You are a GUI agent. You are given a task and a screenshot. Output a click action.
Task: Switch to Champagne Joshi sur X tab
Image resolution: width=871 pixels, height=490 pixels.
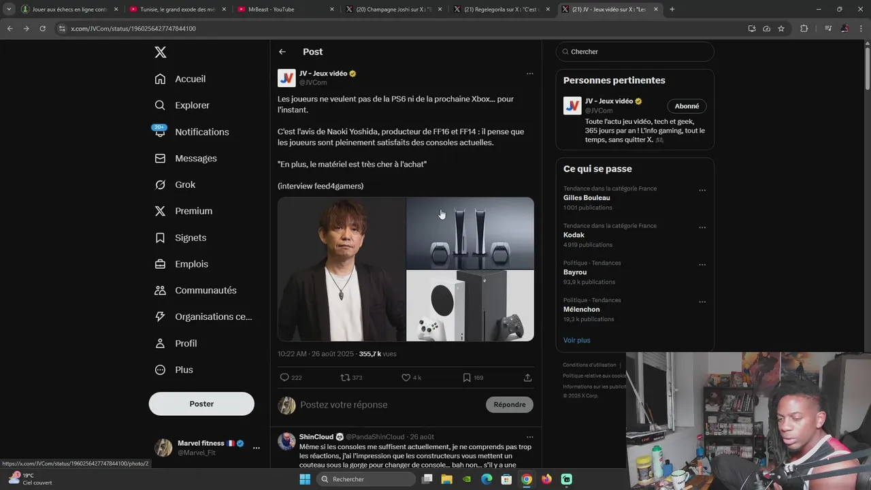[393, 10]
